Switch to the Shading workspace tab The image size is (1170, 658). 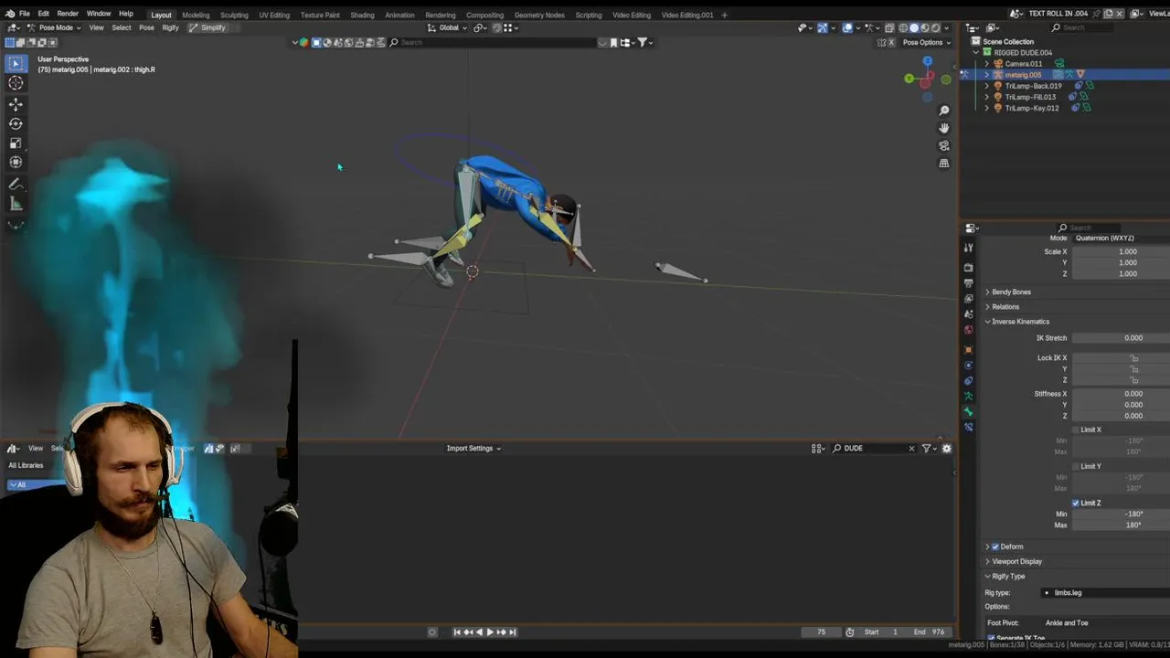[362, 15]
